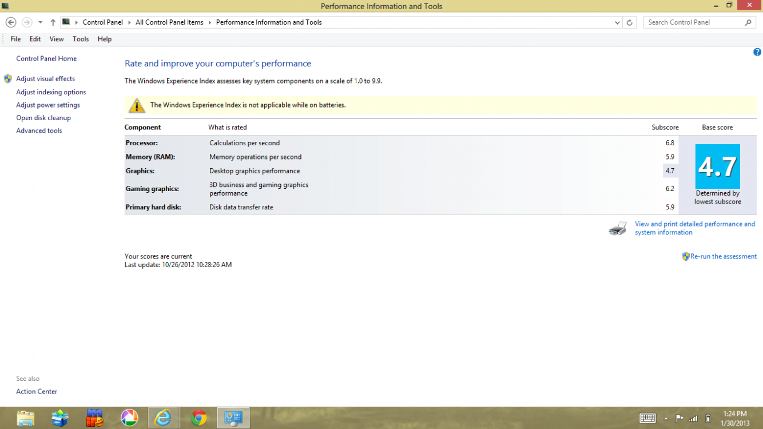Go up one level with the Up arrow
The image size is (763, 429).
coord(53,22)
